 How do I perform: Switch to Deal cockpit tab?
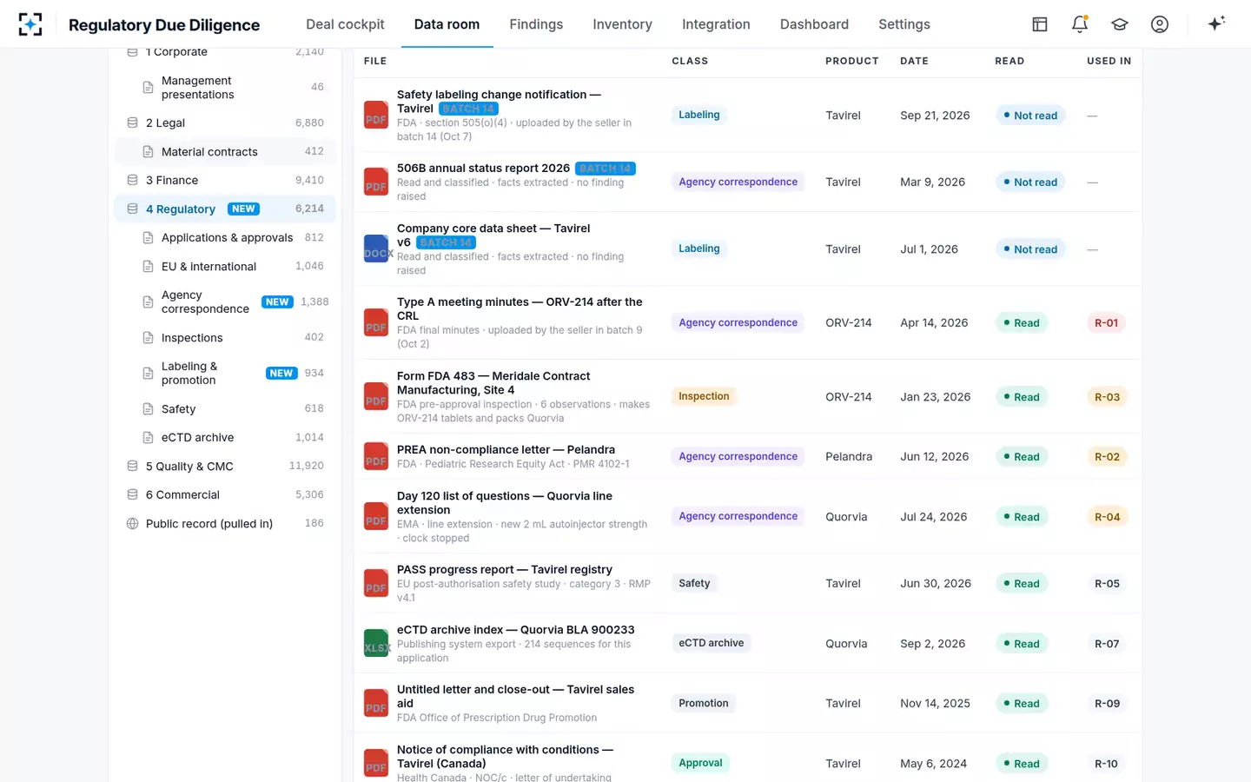(345, 24)
